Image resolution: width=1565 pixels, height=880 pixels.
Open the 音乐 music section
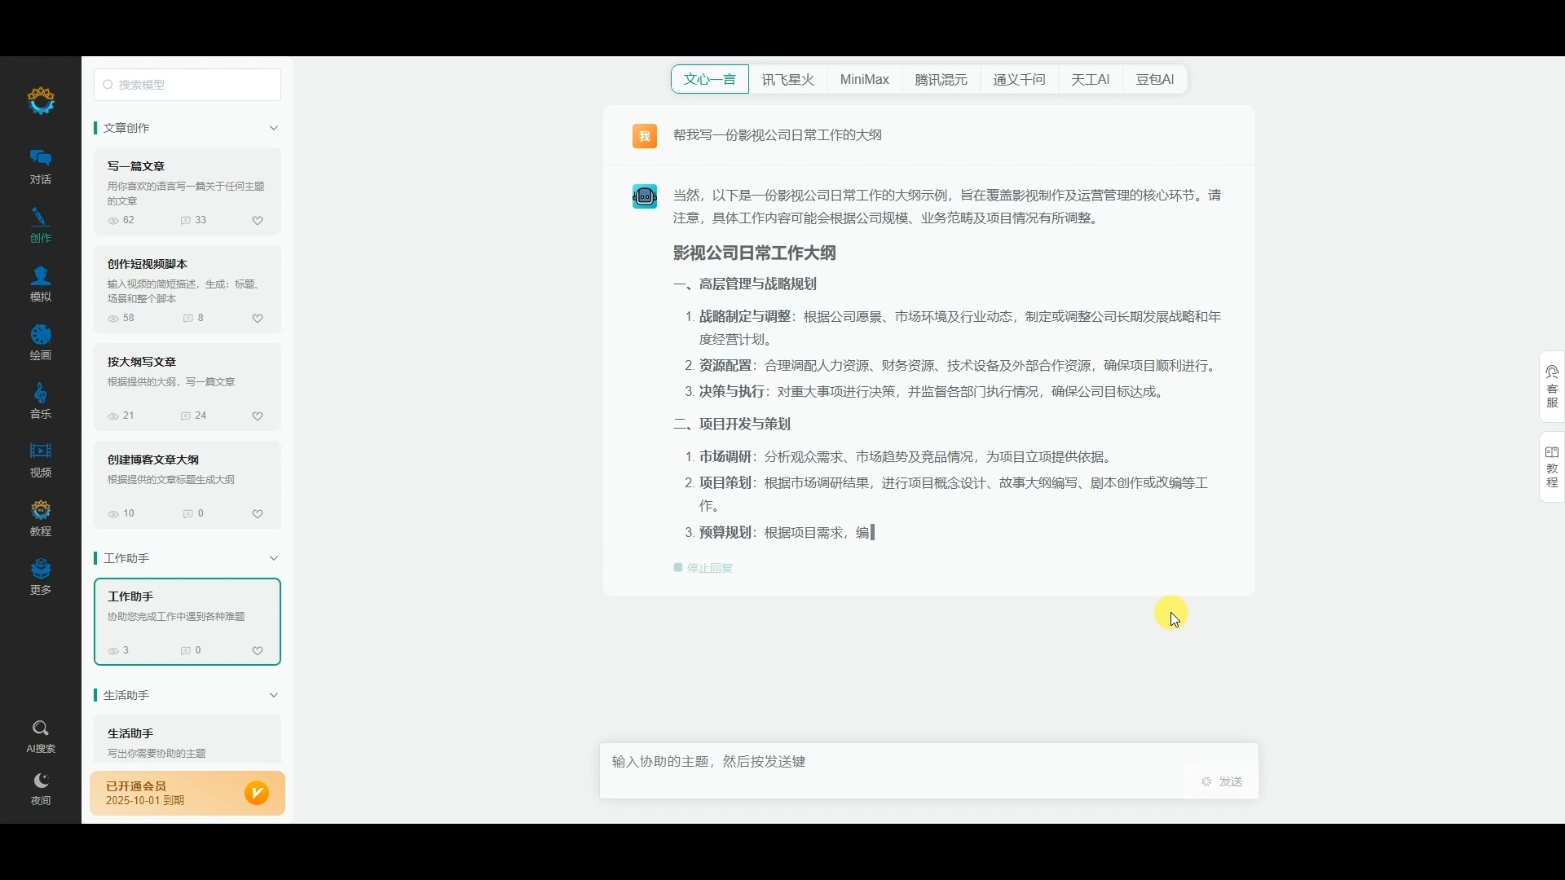tap(41, 402)
